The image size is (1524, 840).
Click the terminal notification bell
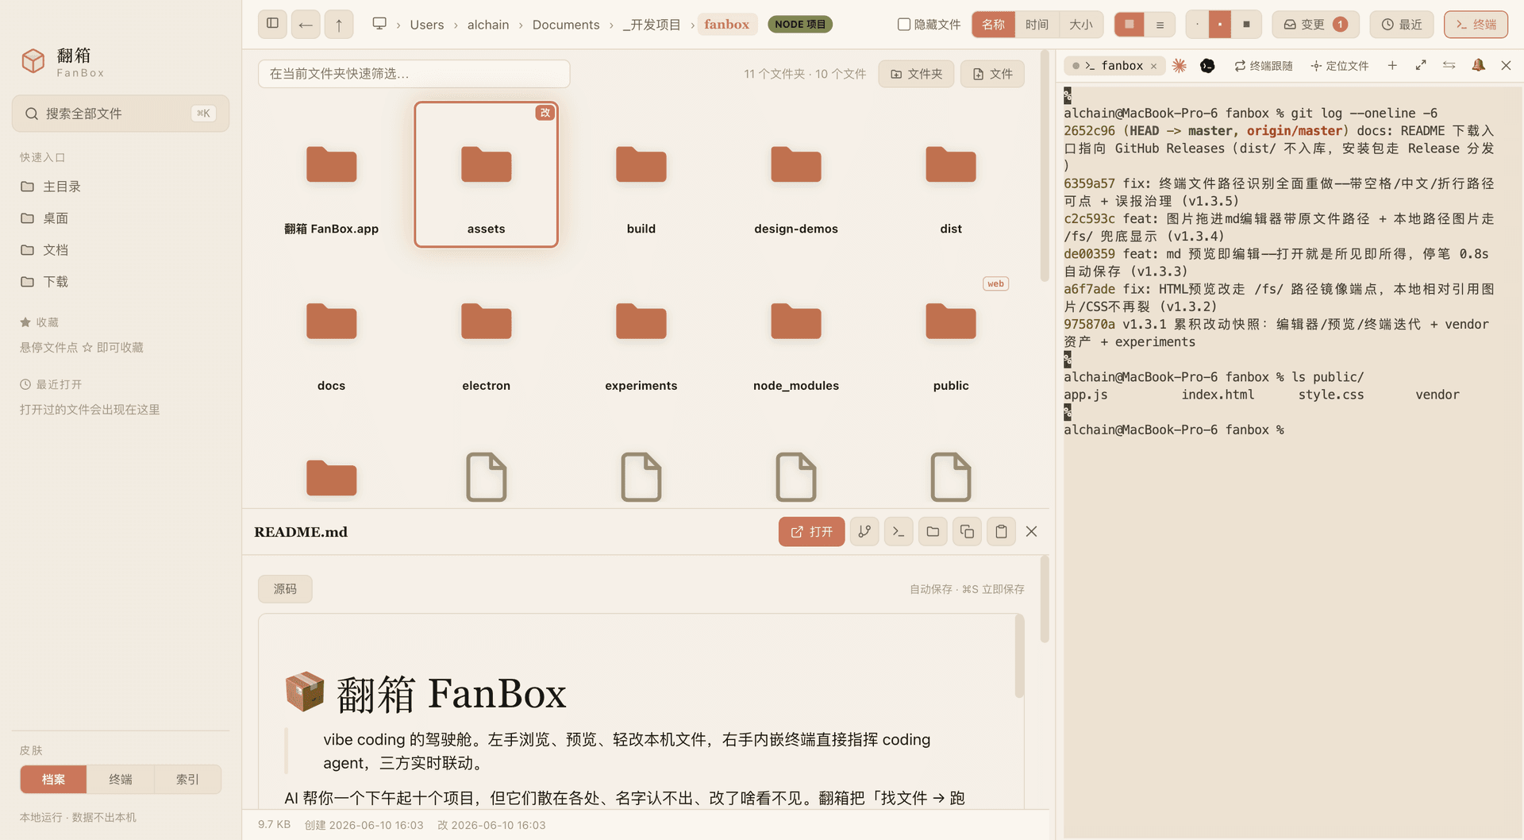tap(1478, 65)
